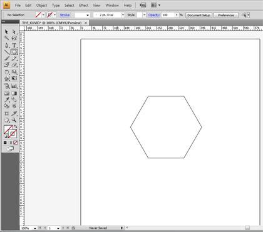
Task: Open the View menu
Action: click(x=96, y=5)
